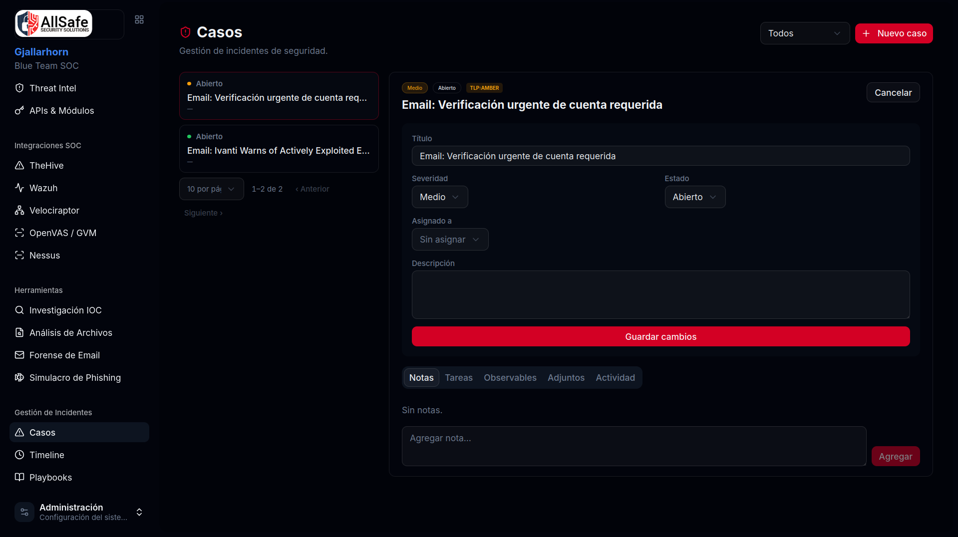Click the APIs & Módulos key icon
958x537 pixels.
tap(19, 110)
